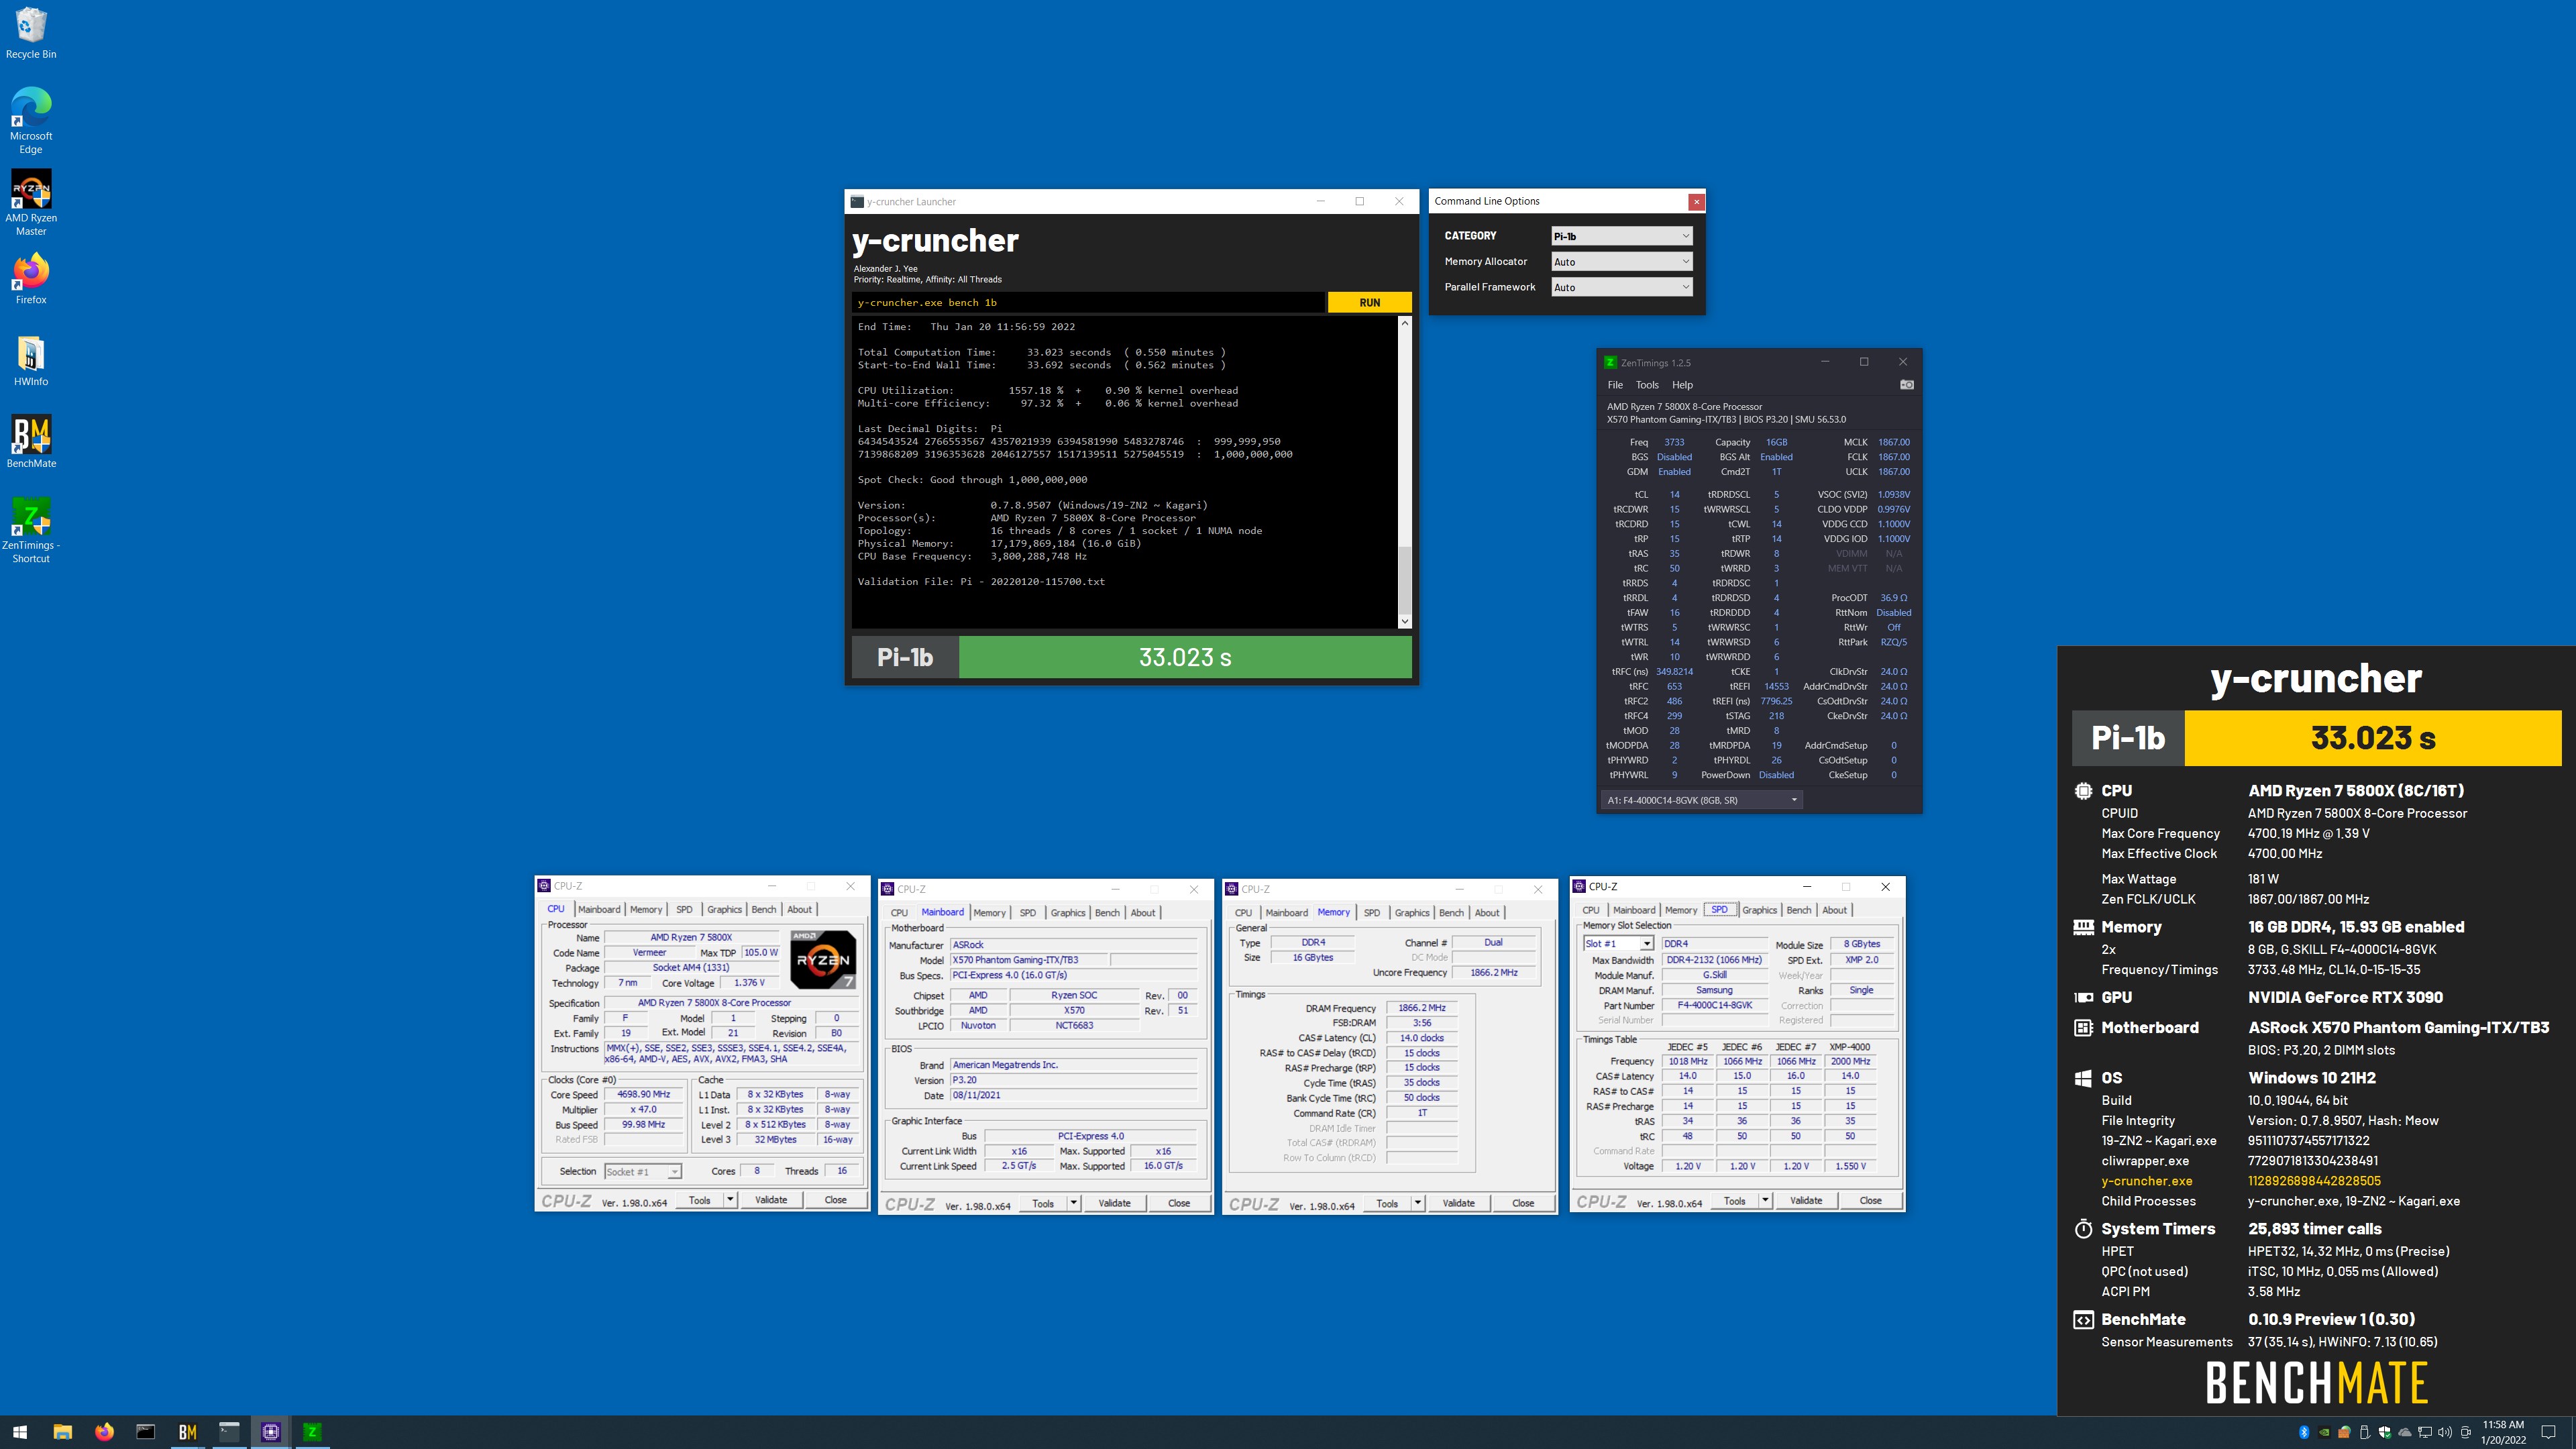Switch to ZenTimings in the taskbar
Screen dimensions: 2576x1449
(x=312, y=1432)
